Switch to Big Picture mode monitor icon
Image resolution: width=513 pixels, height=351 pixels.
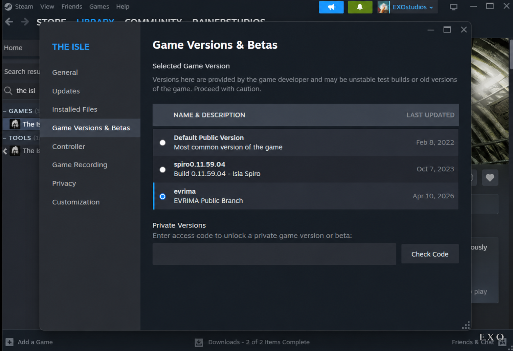(454, 7)
